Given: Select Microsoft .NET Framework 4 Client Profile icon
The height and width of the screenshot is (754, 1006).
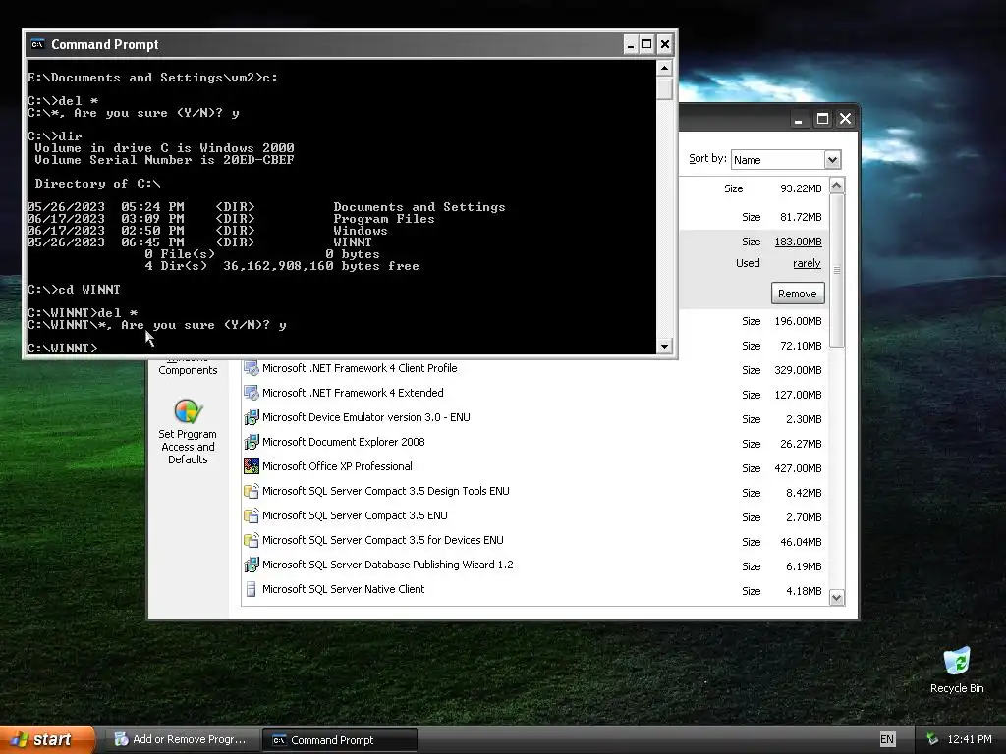Looking at the screenshot, I should point(251,369).
